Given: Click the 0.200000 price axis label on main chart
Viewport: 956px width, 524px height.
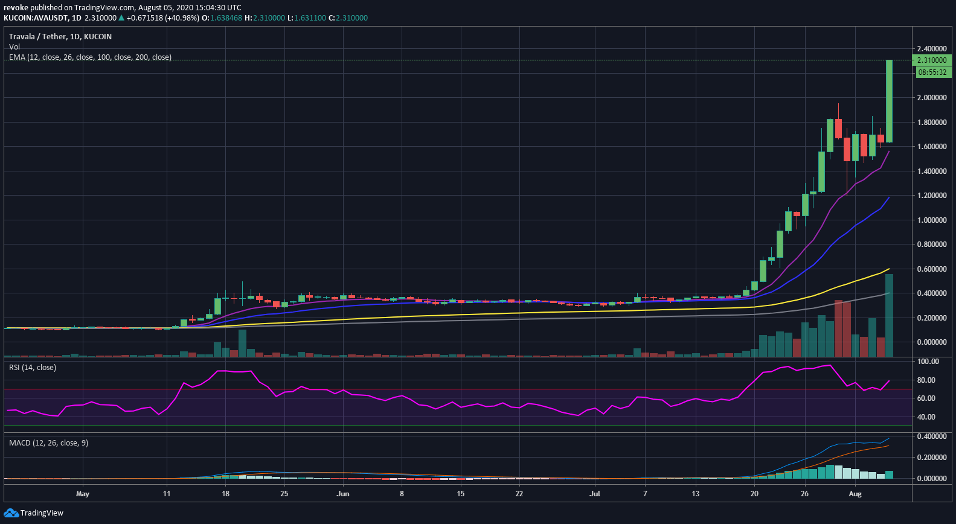Looking at the screenshot, I should point(932,318).
